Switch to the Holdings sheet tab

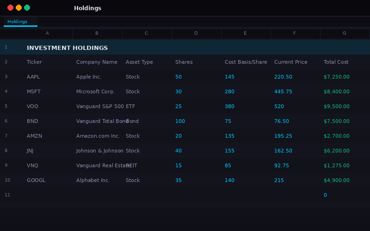click(20, 21)
